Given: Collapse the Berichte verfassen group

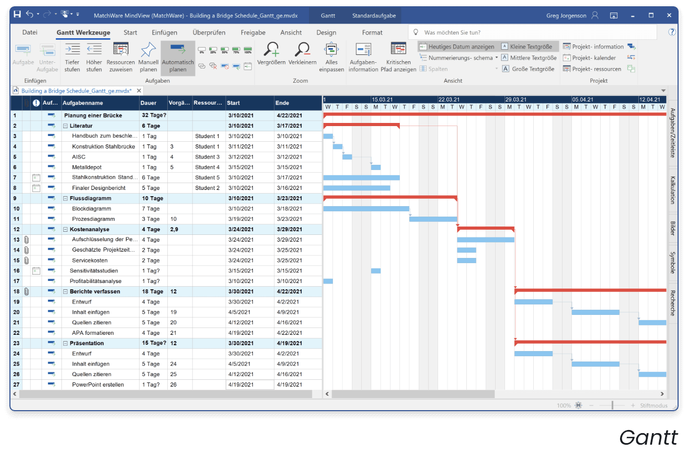Looking at the screenshot, I should pyautogui.click(x=65, y=291).
